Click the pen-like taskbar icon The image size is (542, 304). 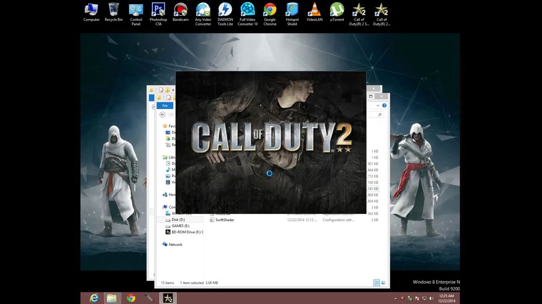(x=149, y=298)
